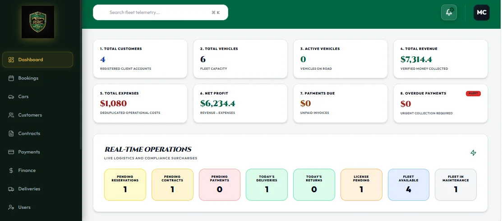Select the Pending Reservations tile

(x=125, y=185)
